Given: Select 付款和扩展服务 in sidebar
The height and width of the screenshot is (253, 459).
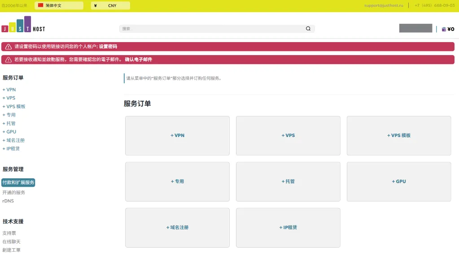Looking at the screenshot, I should (18, 183).
